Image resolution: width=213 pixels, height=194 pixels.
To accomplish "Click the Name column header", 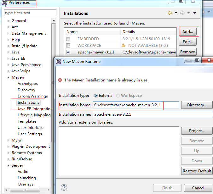I will [93, 31].
